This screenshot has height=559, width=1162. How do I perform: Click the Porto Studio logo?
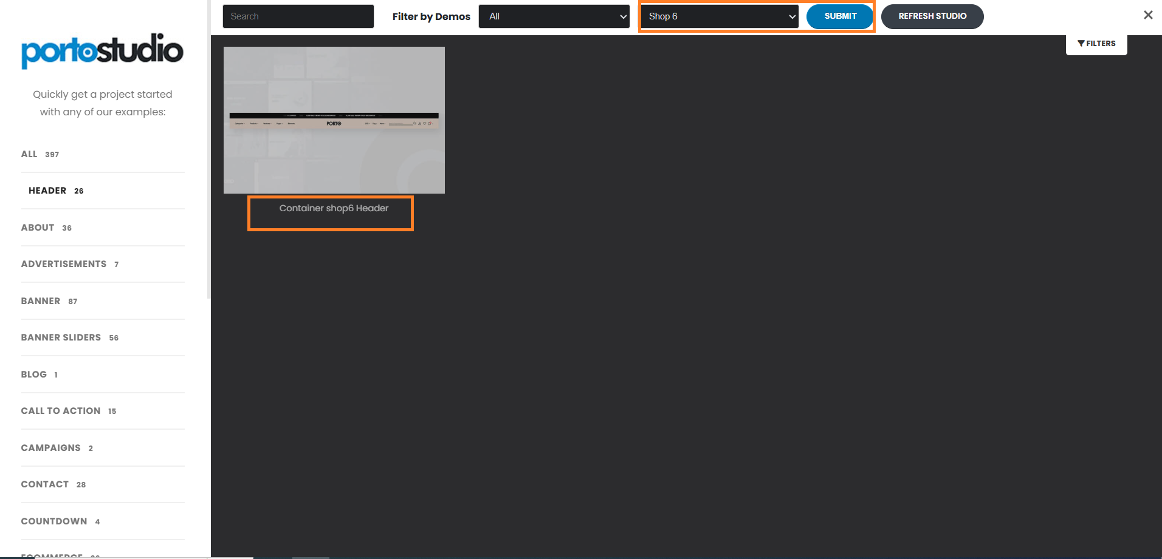(x=102, y=51)
